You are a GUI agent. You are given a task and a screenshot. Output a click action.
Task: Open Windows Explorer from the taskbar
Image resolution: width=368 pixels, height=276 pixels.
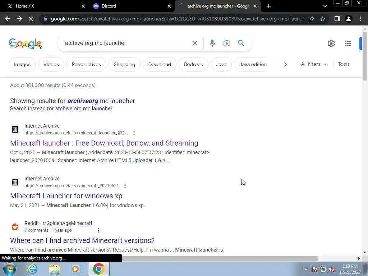click(54, 269)
